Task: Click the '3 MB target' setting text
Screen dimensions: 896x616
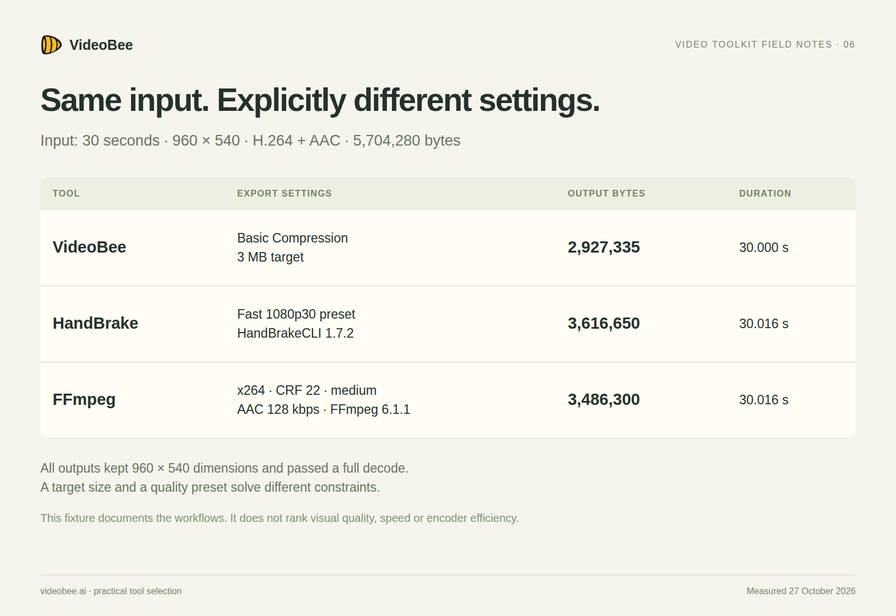Action: (270, 257)
